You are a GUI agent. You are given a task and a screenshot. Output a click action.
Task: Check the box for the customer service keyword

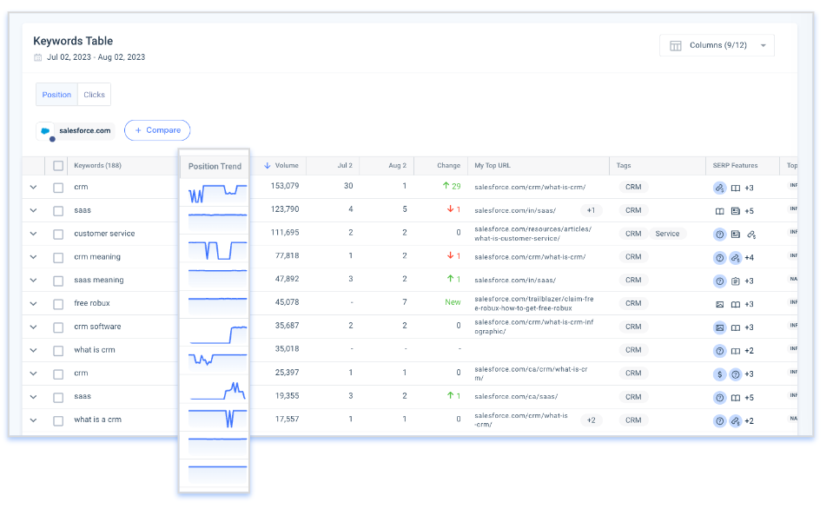pyautogui.click(x=58, y=234)
